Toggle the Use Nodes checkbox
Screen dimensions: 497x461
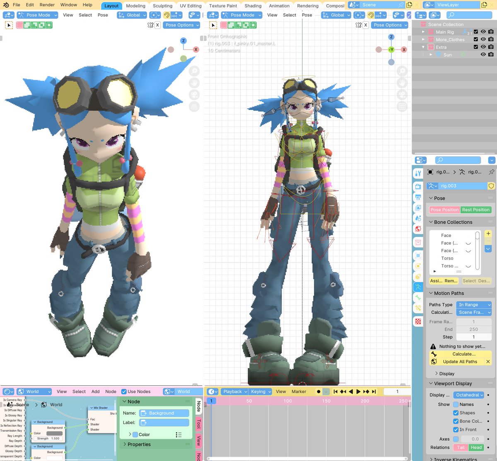tap(124, 392)
